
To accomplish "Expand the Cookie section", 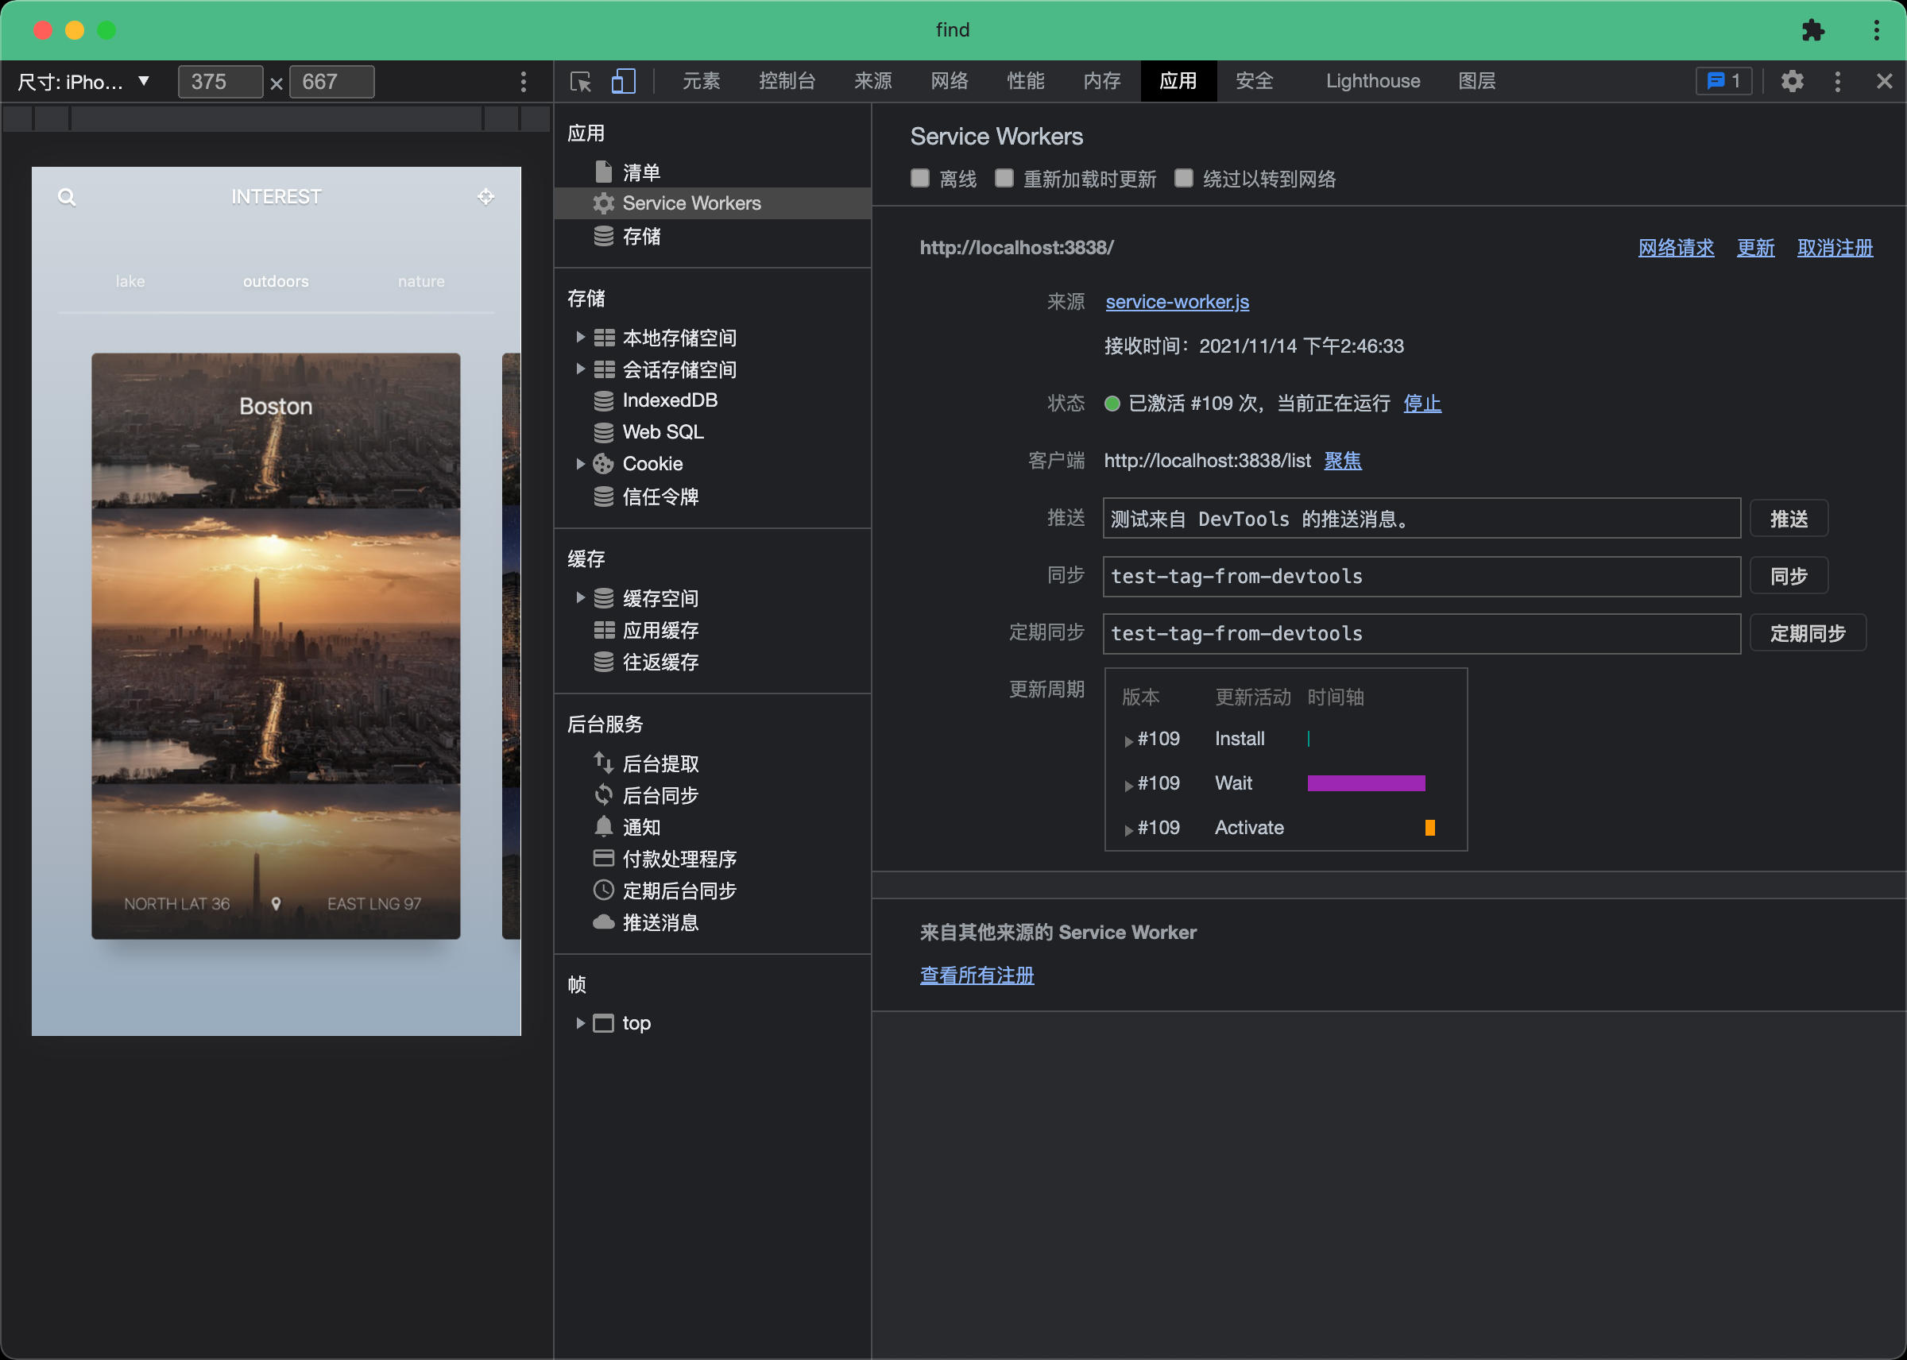I will [581, 463].
